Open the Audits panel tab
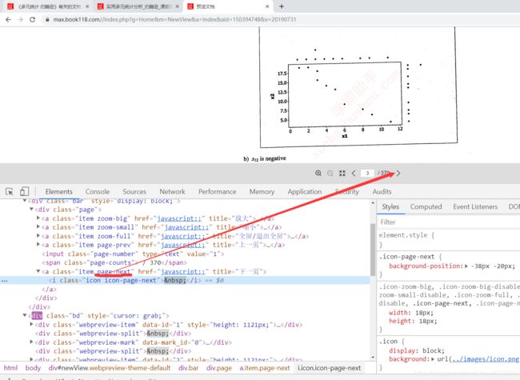This screenshot has width=520, height=380. click(x=382, y=192)
